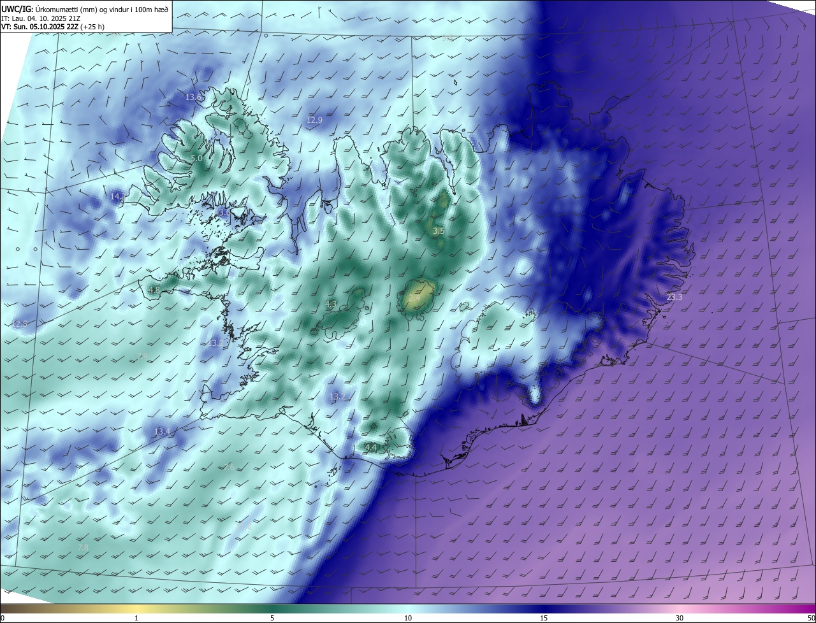Click the 23.3 value label on the east coast

click(x=674, y=297)
